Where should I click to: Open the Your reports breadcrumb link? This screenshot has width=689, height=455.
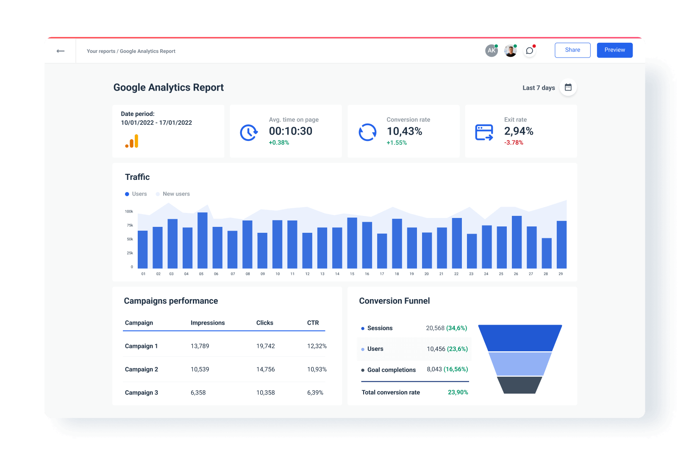pyautogui.click(x=101, y=51)
